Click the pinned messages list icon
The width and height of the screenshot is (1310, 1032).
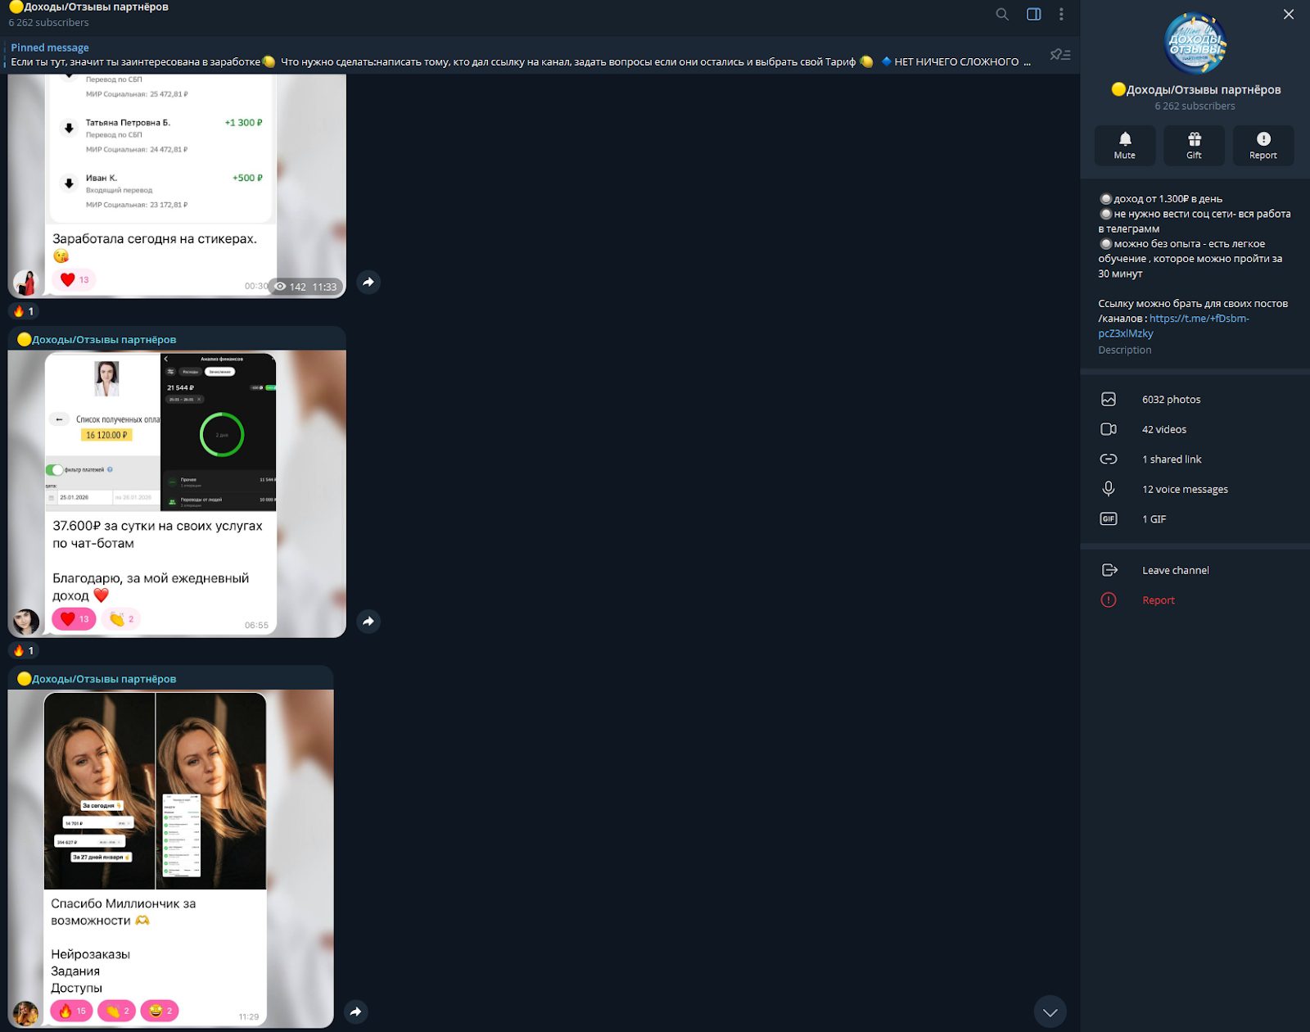(1060, 55)
